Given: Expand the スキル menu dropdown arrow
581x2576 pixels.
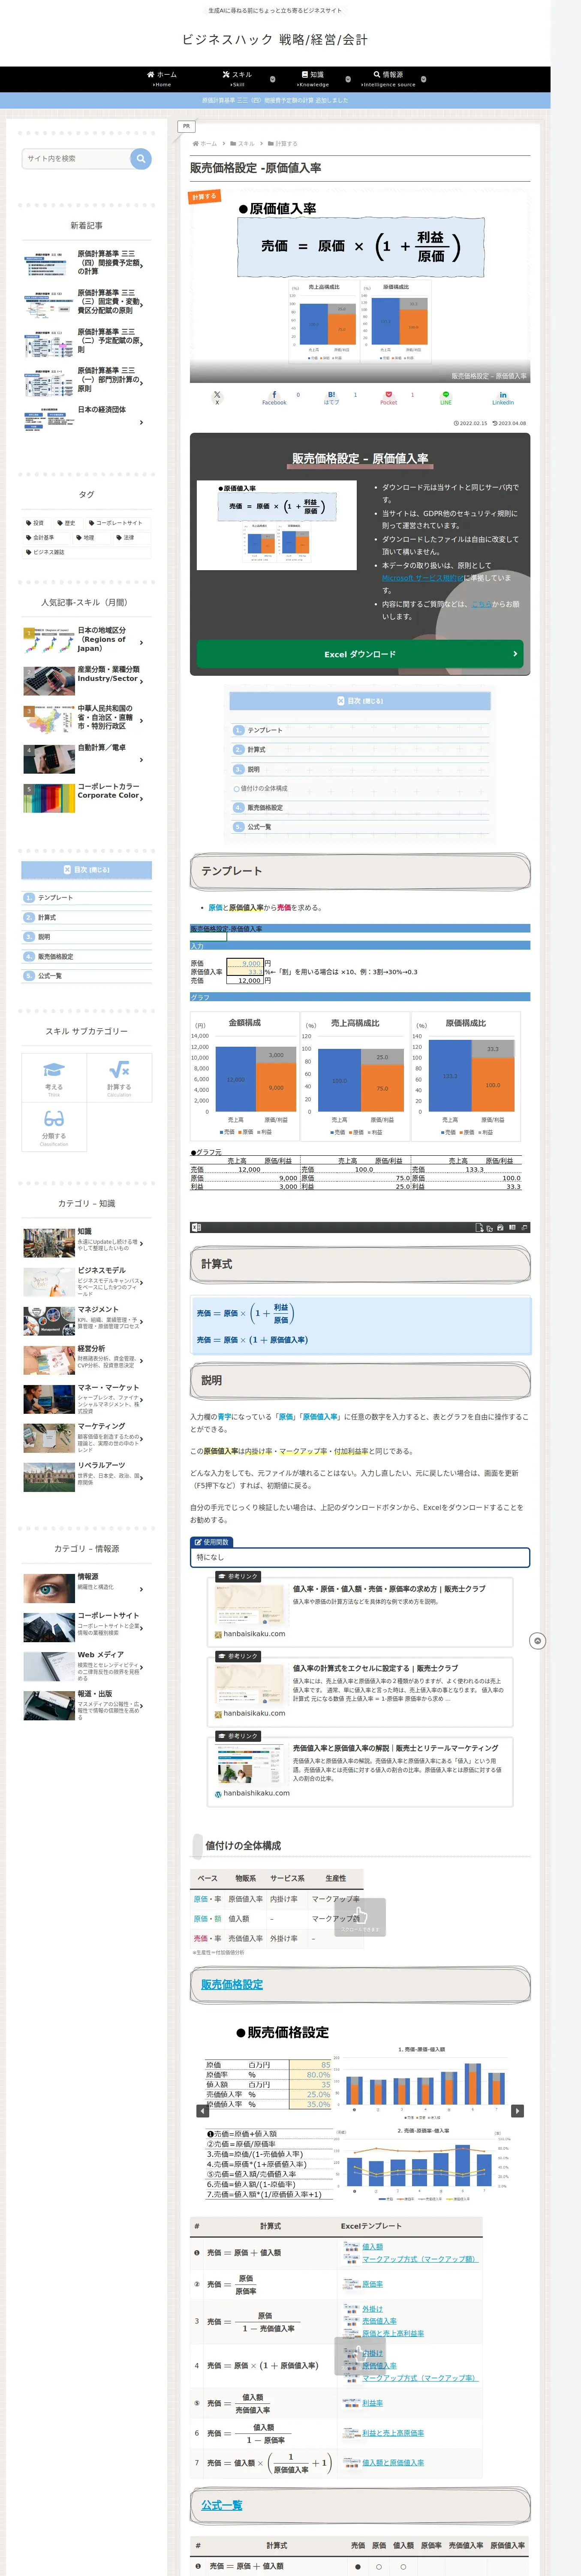Looking at the screenshot, I should pos(273,79).
